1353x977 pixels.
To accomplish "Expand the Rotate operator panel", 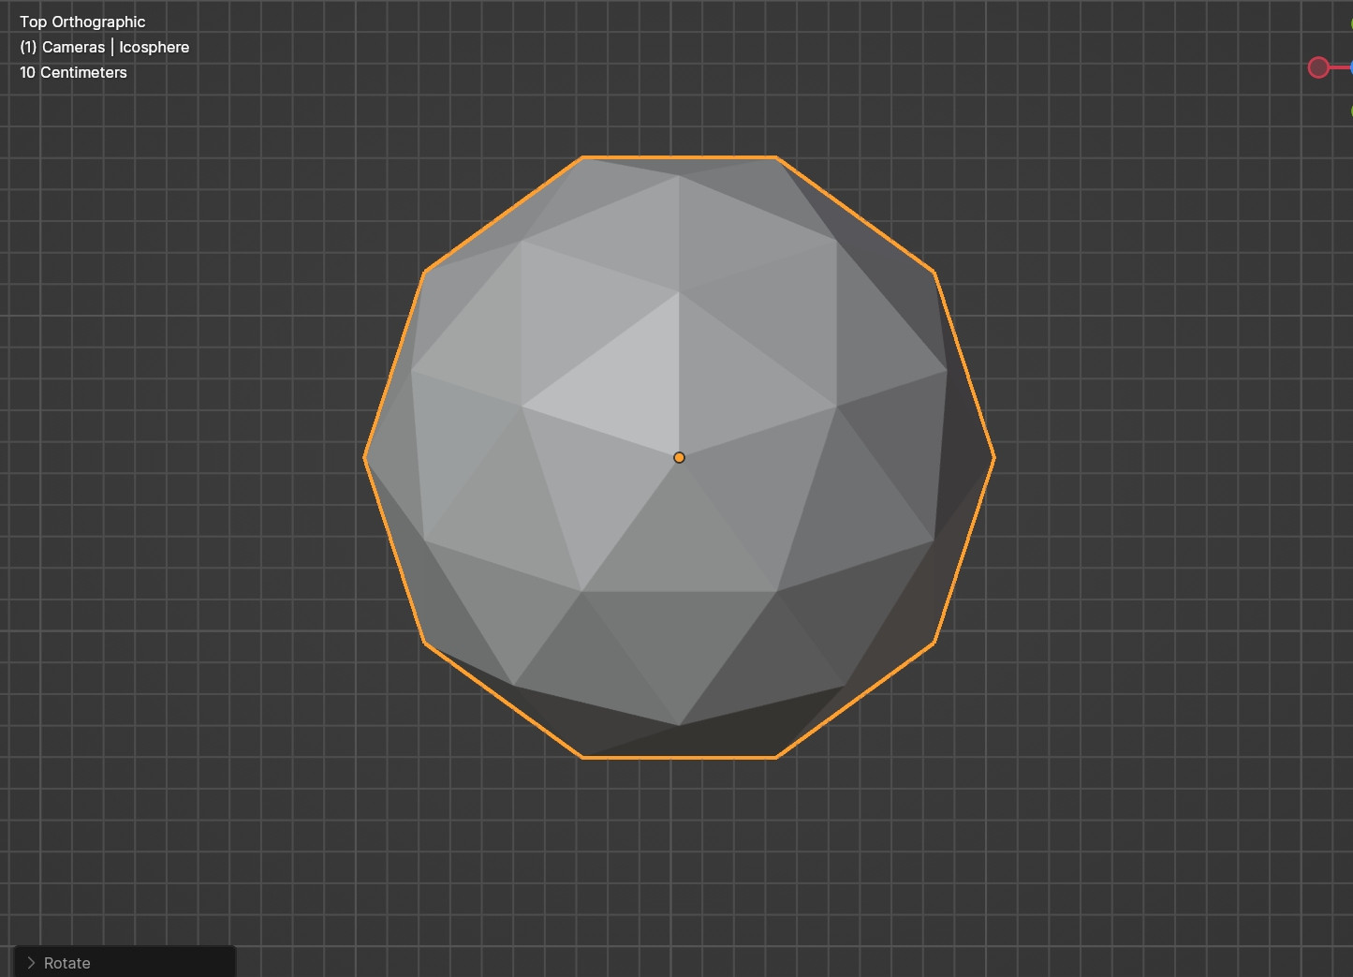I will 31,963.
